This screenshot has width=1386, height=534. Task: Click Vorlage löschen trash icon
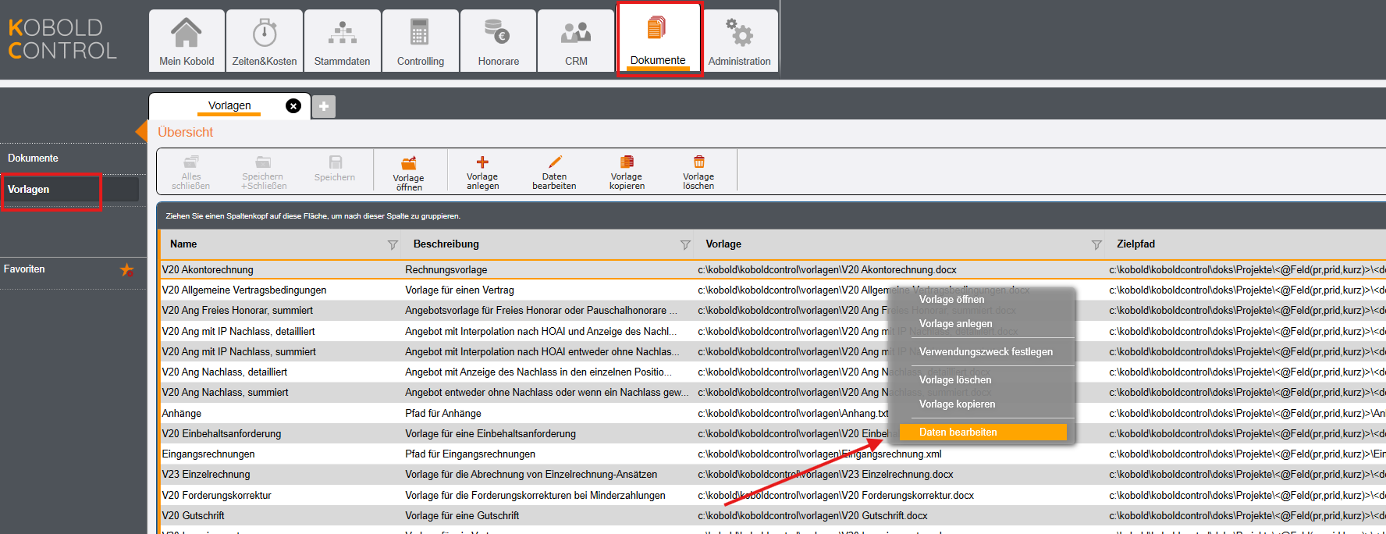(x=698, y=162)
